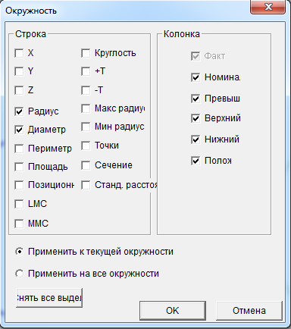Click the Отмена button
The image size is (291, 329).
tap(249, 311)
